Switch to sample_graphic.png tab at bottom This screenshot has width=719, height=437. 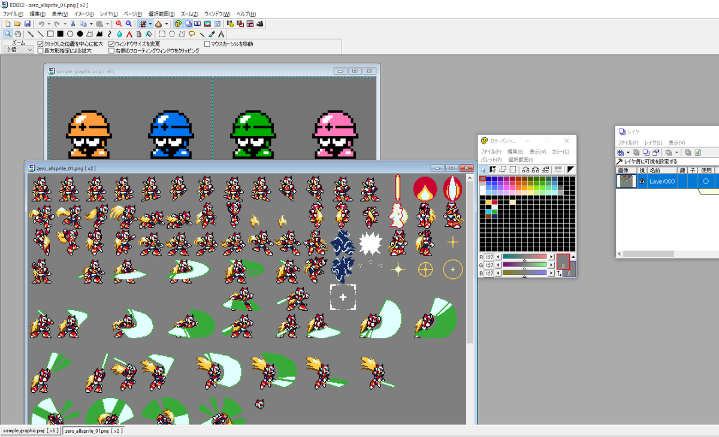pos(31,430)
